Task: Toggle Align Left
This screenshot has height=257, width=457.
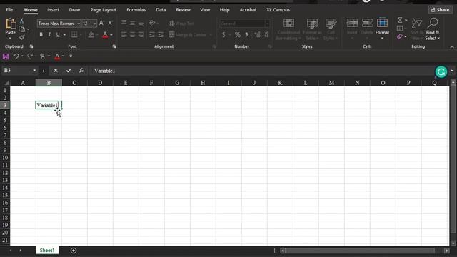Action: [124, 35]
